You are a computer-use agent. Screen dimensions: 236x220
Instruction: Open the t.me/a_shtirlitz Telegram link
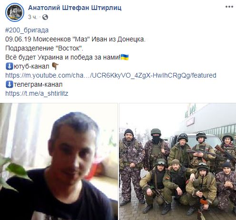tap(37, 93)
